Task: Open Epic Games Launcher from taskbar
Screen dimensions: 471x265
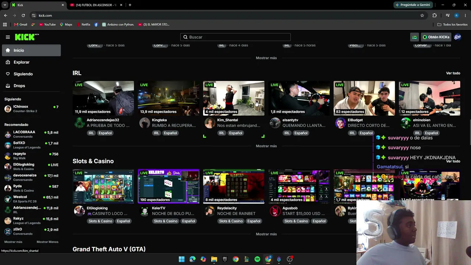Action: click(x=225, y=259)
